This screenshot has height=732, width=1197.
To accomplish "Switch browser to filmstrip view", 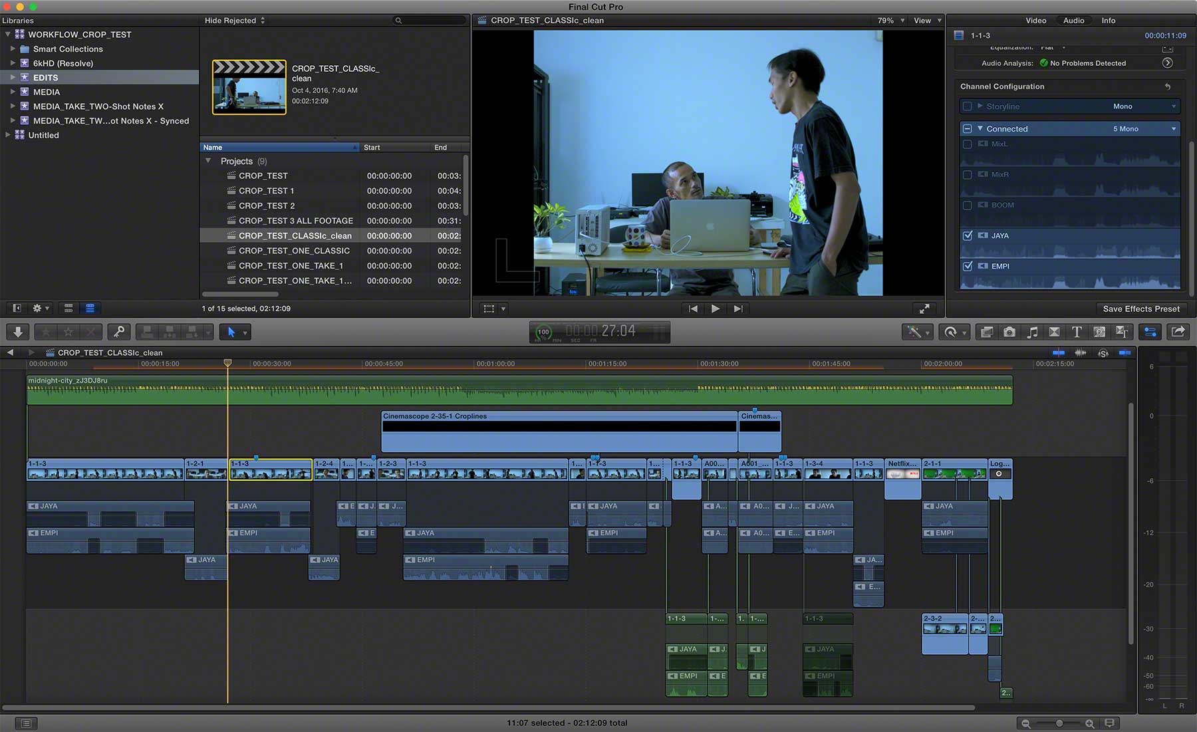I will pyautogui.click(x=68, y=308).
